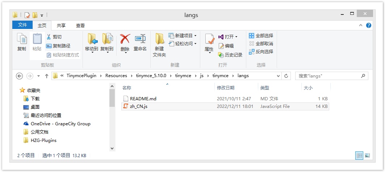This screenshot has width=385, height=172.
Task: Click the search "langs" input box
Action: click(331, 76)
